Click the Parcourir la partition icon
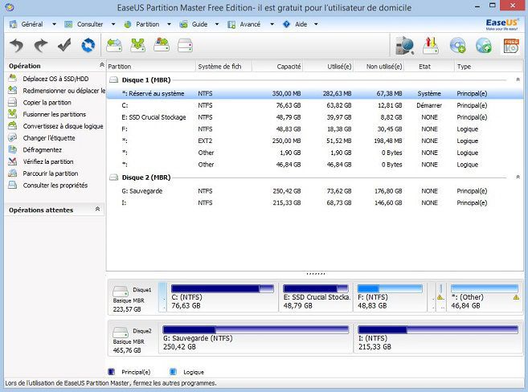The image size is (528, 392). coord(13,174)
